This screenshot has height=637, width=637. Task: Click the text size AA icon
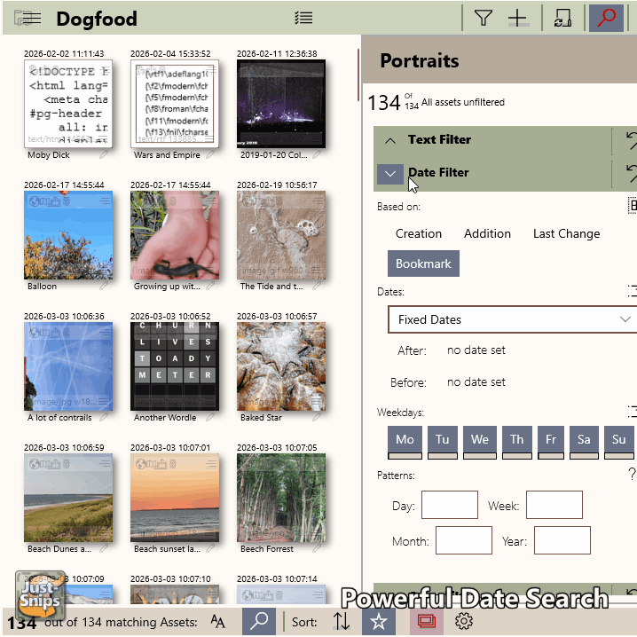pyautogui.click(x=218, y=621)
